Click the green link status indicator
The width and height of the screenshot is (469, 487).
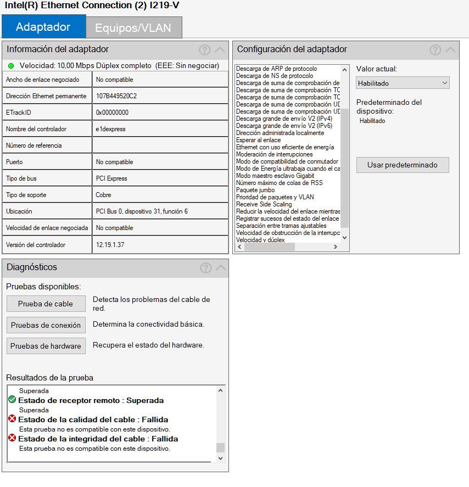[x=11, y=66]
